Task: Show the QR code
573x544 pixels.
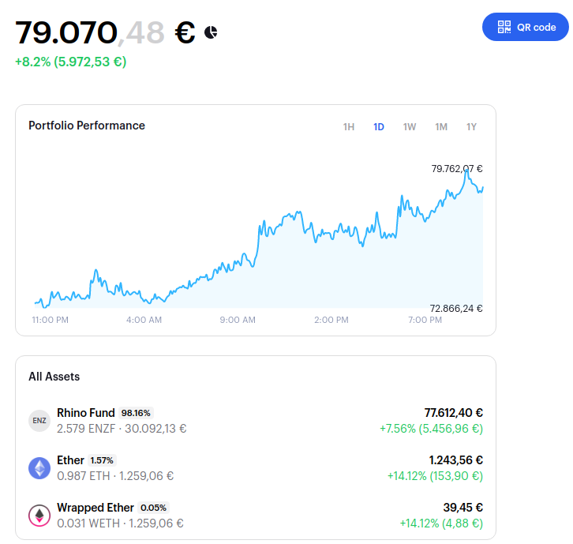Action: click(x=526, y=27)
